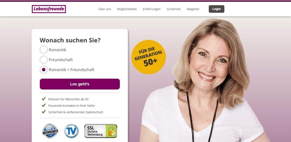This screenshot has width=291, height=142.
Task: Click the yellow Generation 50+ badge
Action: coord(148,57)
